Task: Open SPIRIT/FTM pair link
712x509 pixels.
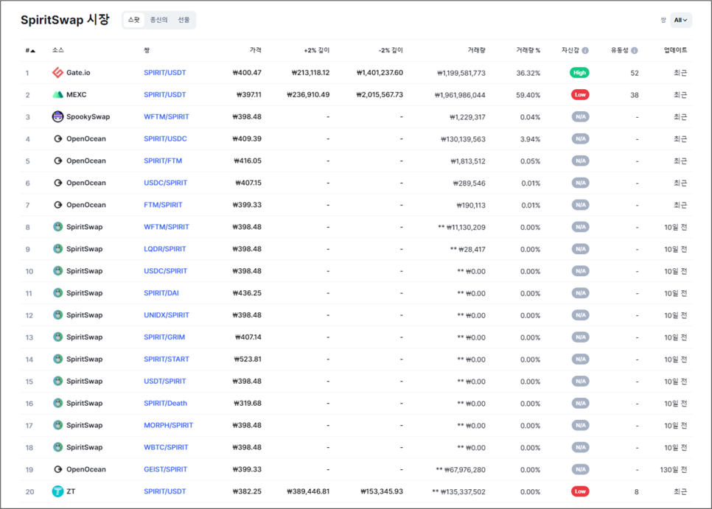Action: coord(163,161)
